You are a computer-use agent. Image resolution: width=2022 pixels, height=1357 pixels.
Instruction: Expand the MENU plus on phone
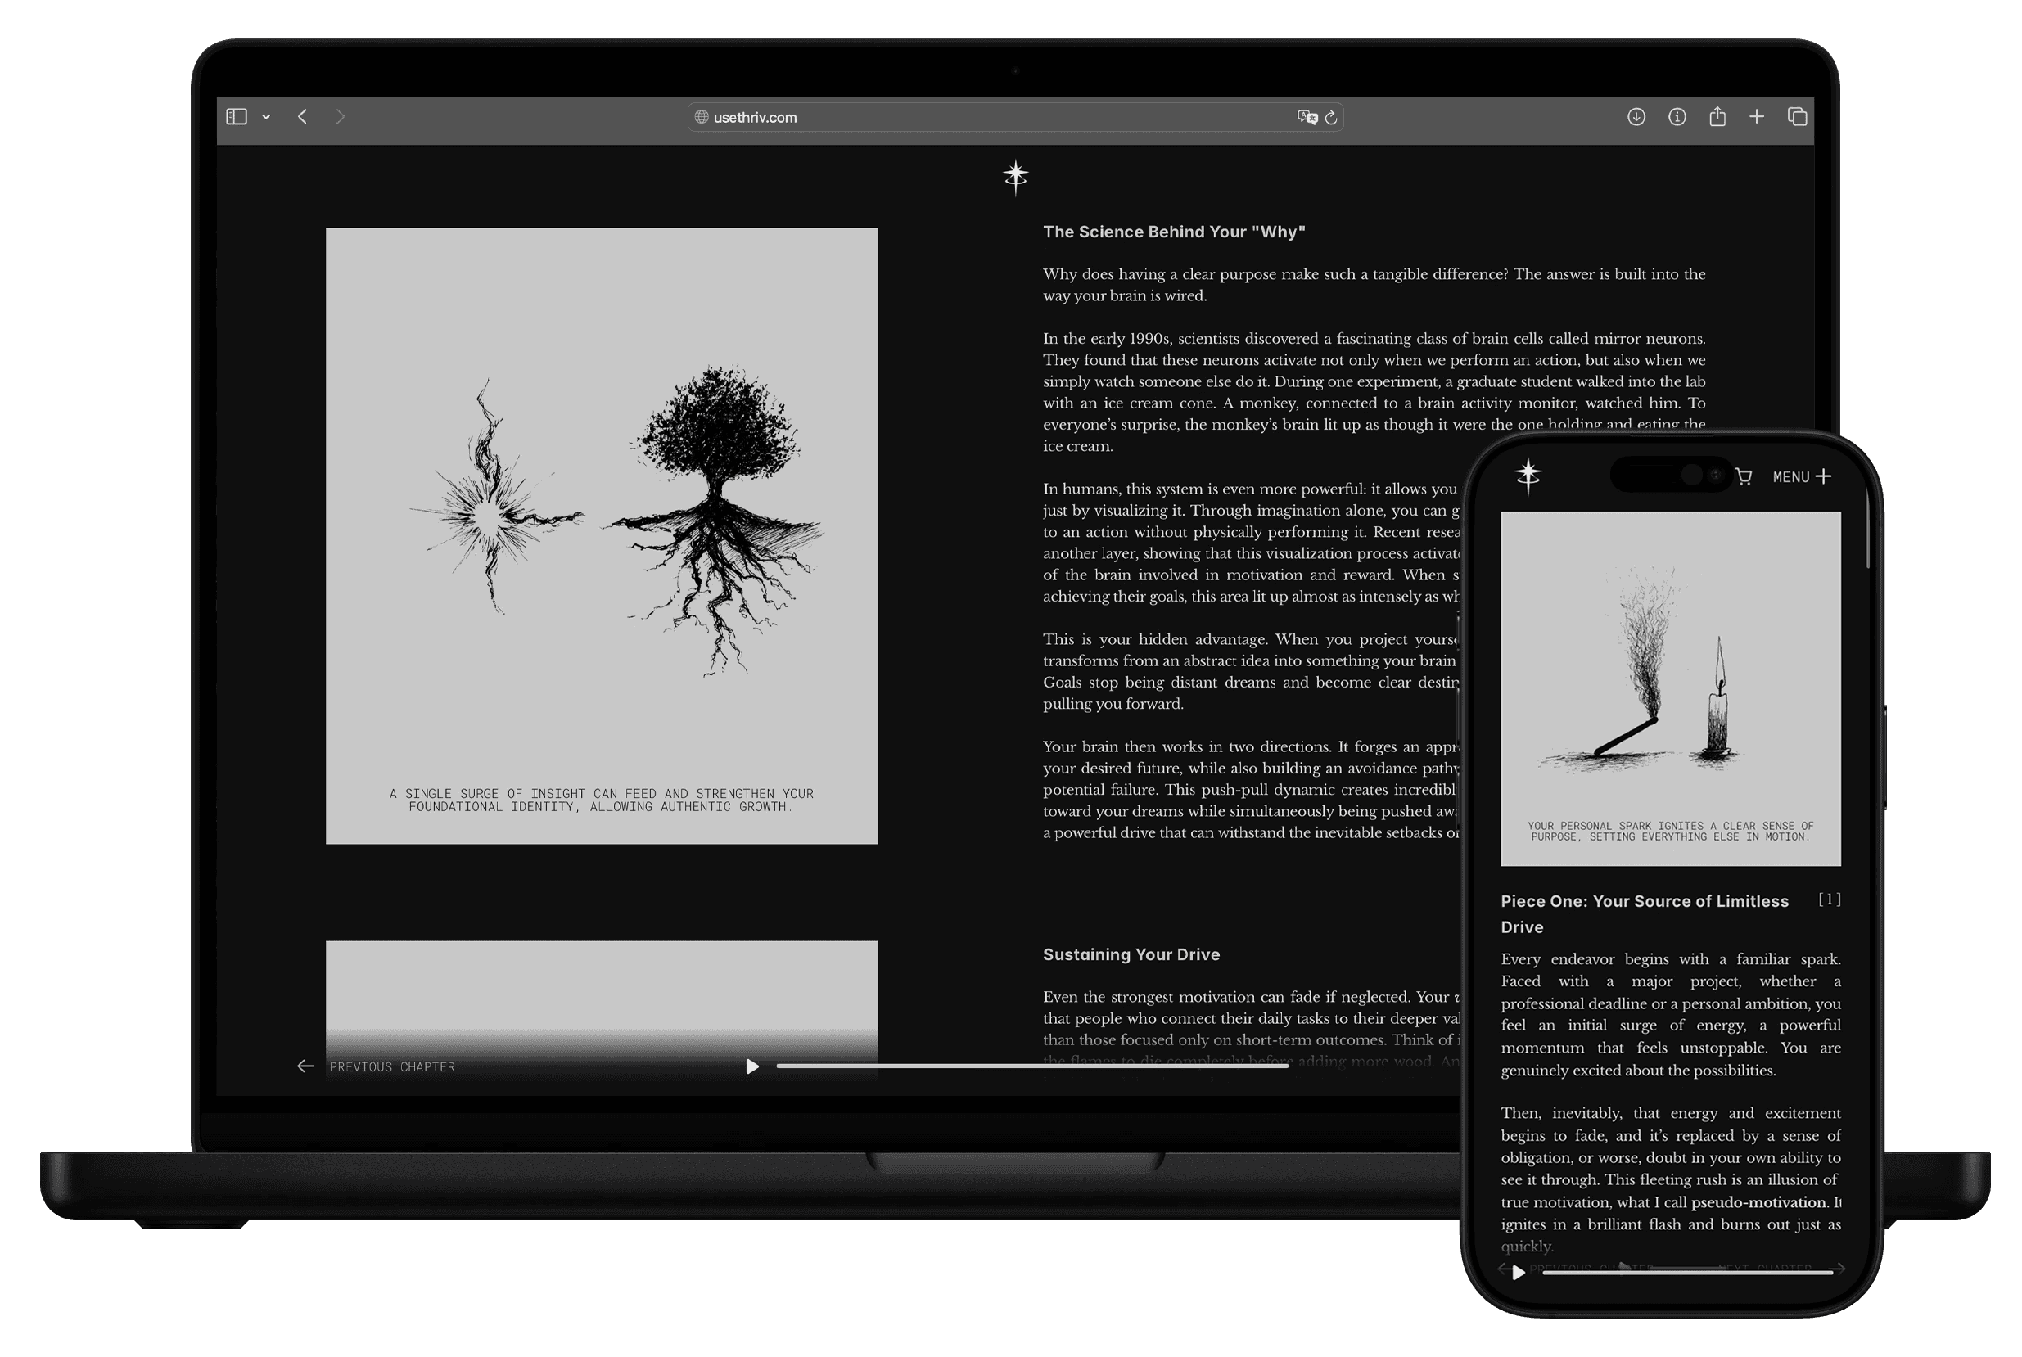tap(1802, 477)
